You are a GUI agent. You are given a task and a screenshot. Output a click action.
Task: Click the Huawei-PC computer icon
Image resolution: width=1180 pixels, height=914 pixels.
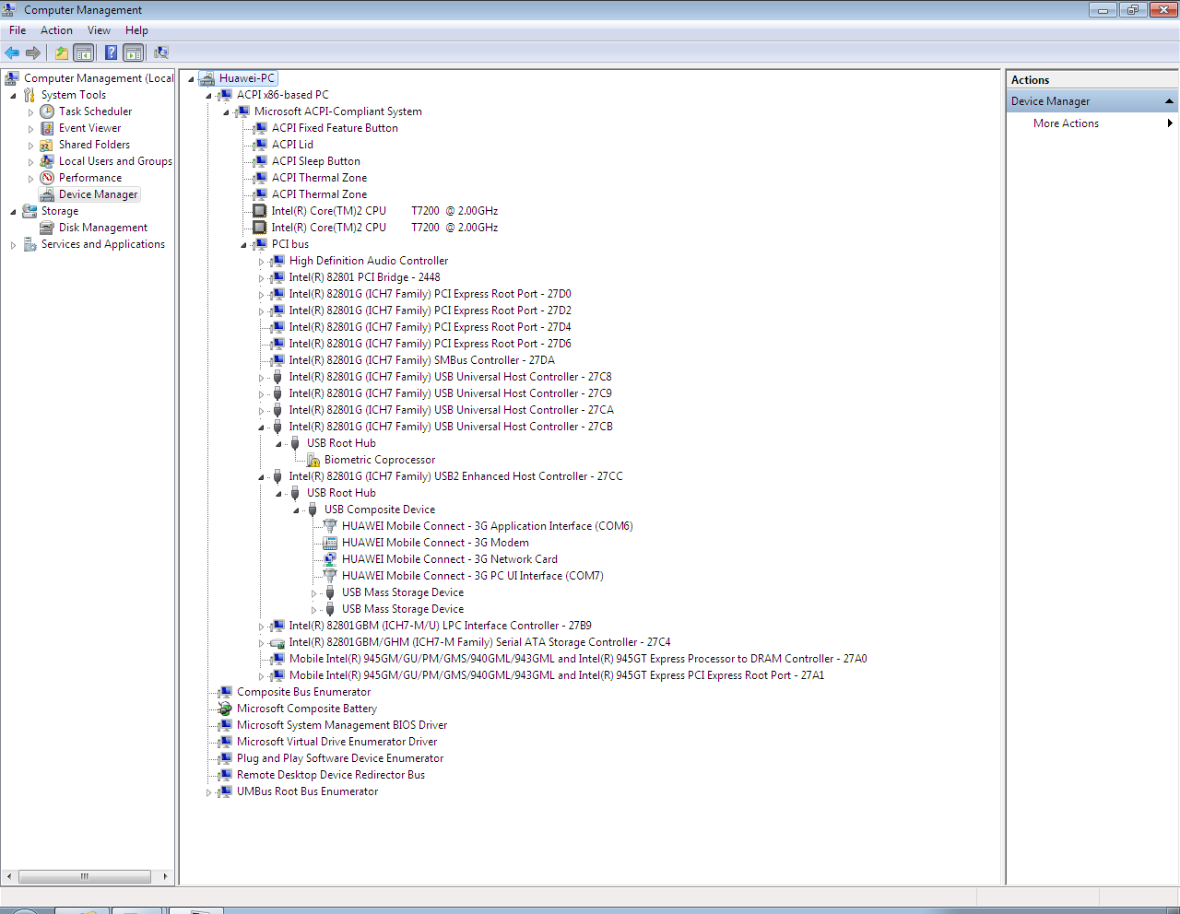pyautogui.click(x=207, y=78)
